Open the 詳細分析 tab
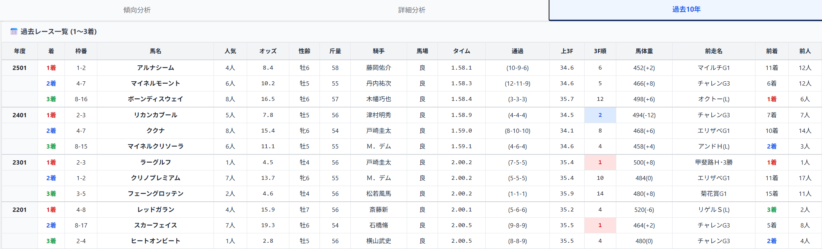This screenshot has height=249, width=822. point(412,10)
